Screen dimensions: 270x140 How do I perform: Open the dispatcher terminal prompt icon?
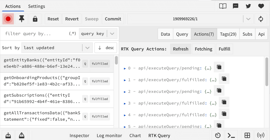pyautogui.click(x=231, y=135)
